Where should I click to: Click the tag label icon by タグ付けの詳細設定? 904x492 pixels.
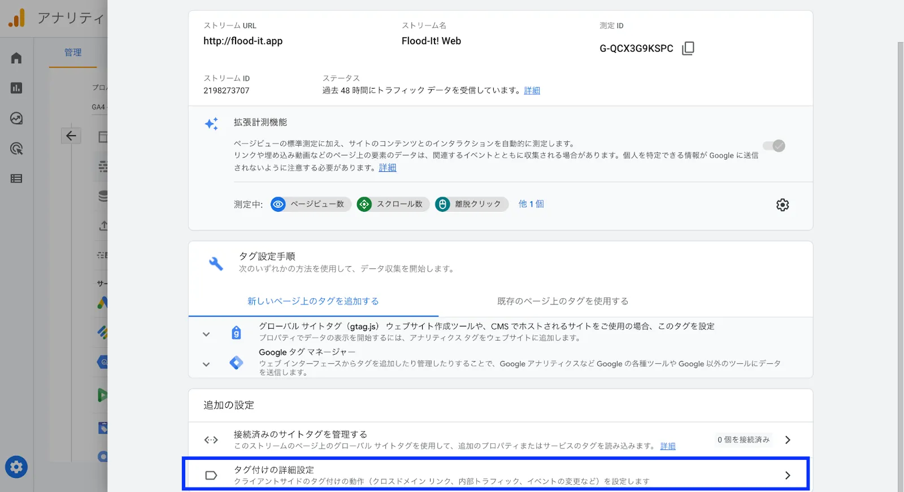click(211, 476)
